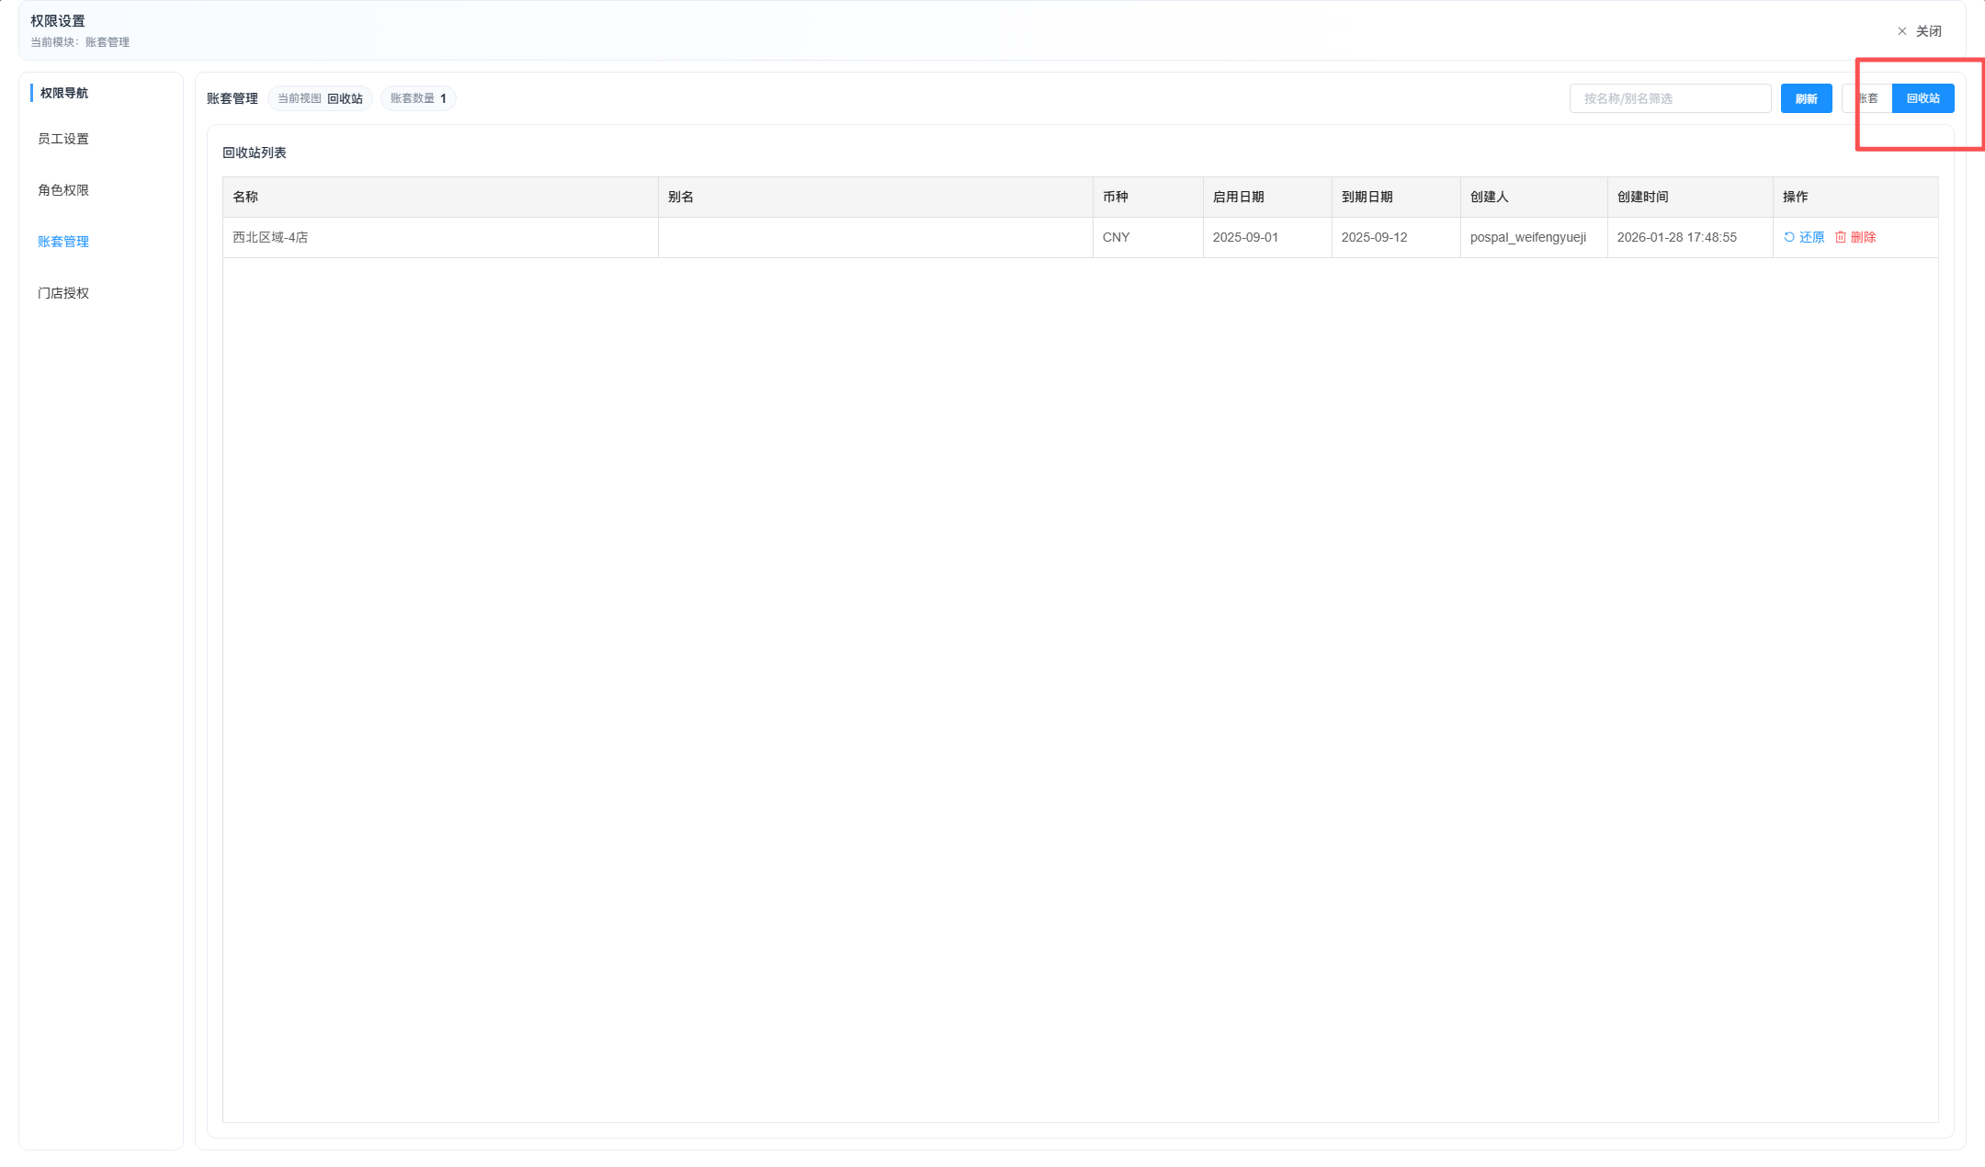Click the 权限导航 sidebar heading
Image resolution: width=1985 pixels, height=1167 pixels.
pos(64,93)
